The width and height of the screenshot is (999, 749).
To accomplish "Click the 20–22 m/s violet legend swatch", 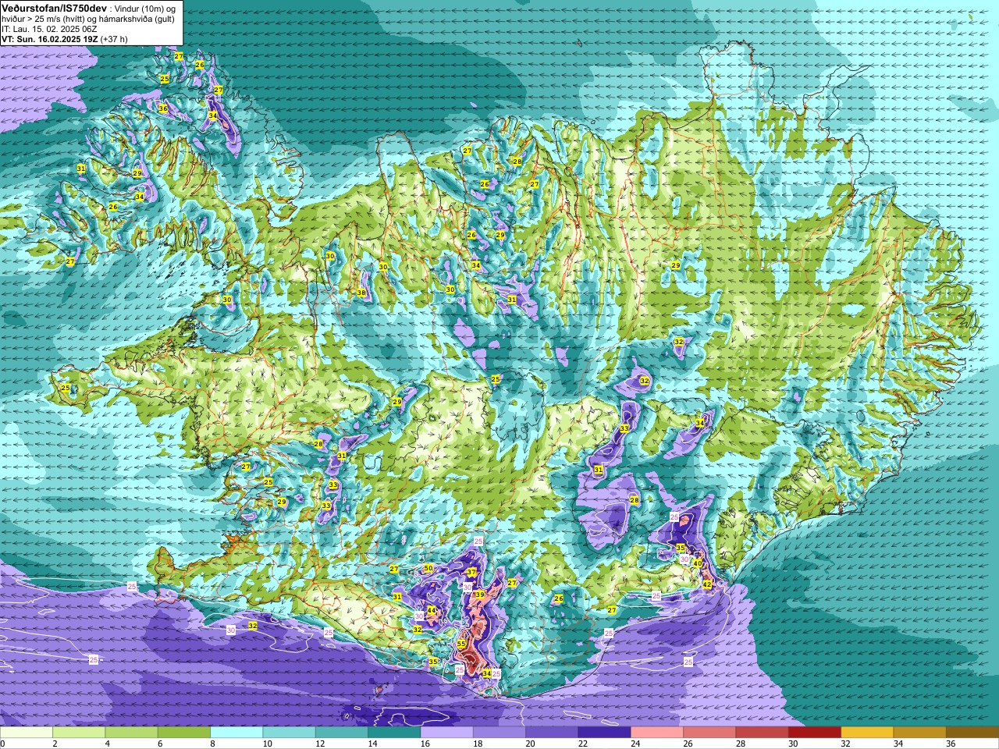I will pyautogui.click(x=552, y=733).
